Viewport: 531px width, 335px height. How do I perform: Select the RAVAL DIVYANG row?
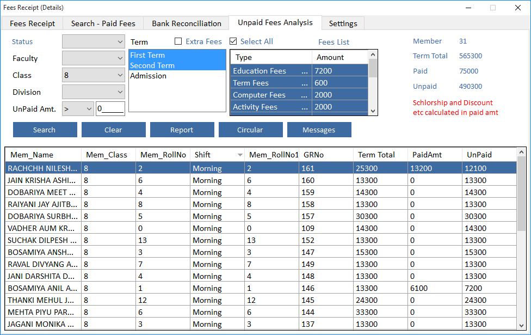(261, 264)
